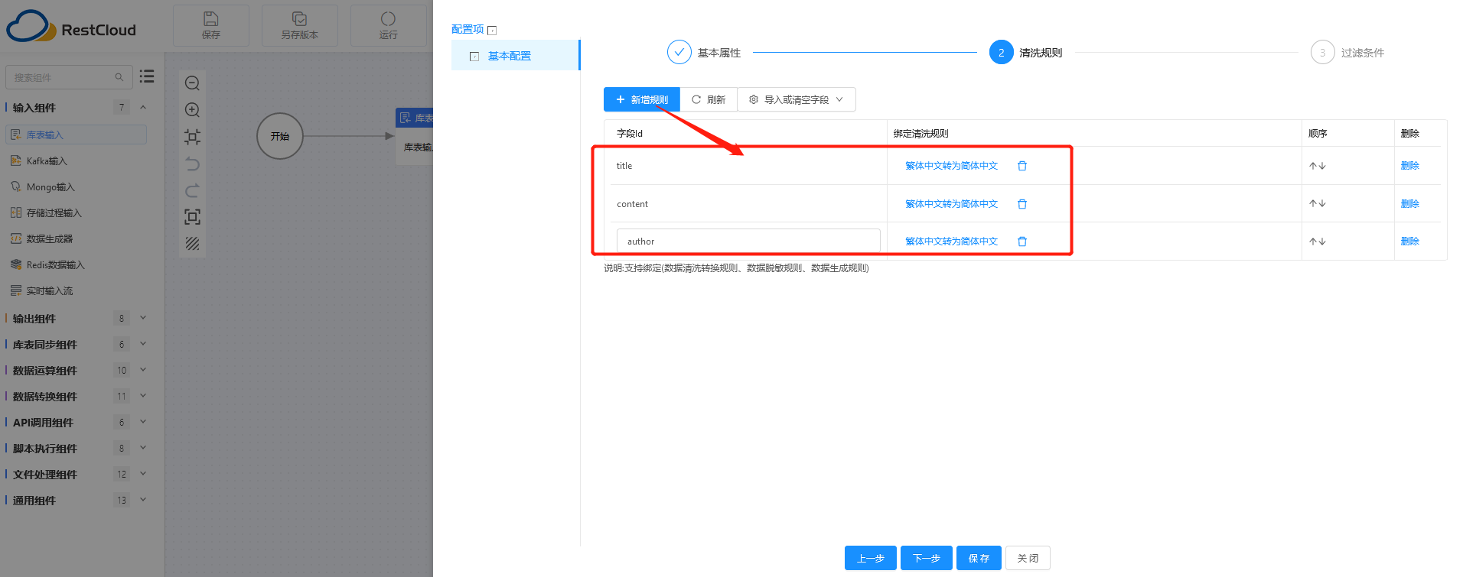
Task: Click the Save toolbar icon
Action: pyautogui.click(x=210, y=19)
